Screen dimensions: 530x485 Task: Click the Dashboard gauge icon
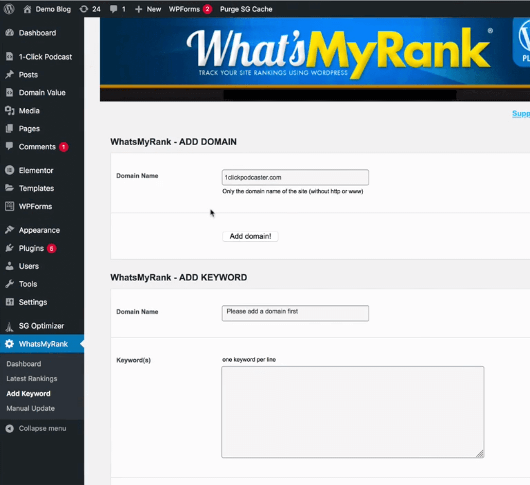pos(10,33)
